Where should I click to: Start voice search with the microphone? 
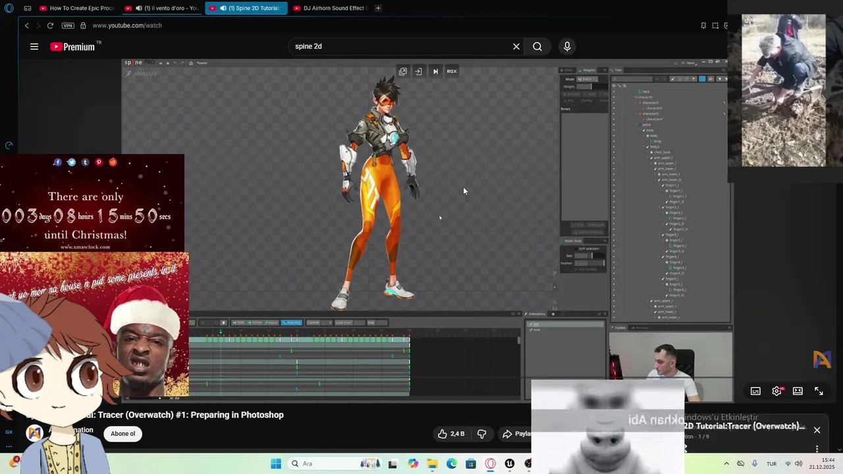(x=567, y=46)
